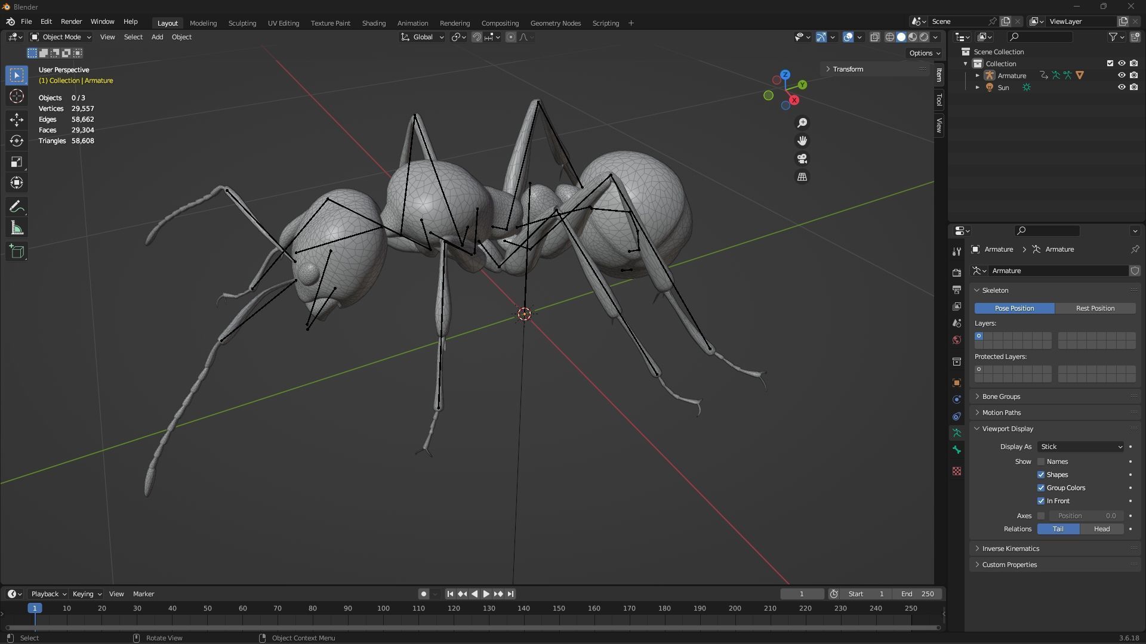Switch to the Animation workspace tab
1146x644 pixels.
(x=412, y=23)
